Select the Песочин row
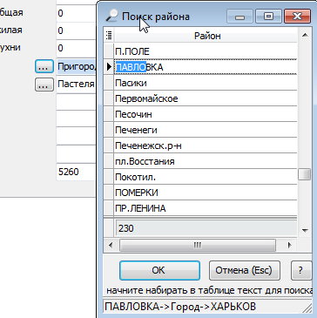317x318 pixels. tap(206, 114)
